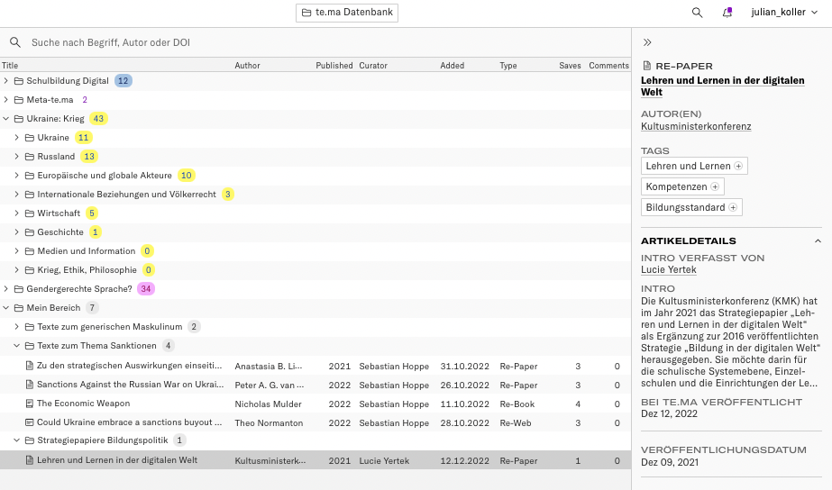Click the Schulbildung Digital folder icon
Screen dimensions: 832x490
(19, 81)
